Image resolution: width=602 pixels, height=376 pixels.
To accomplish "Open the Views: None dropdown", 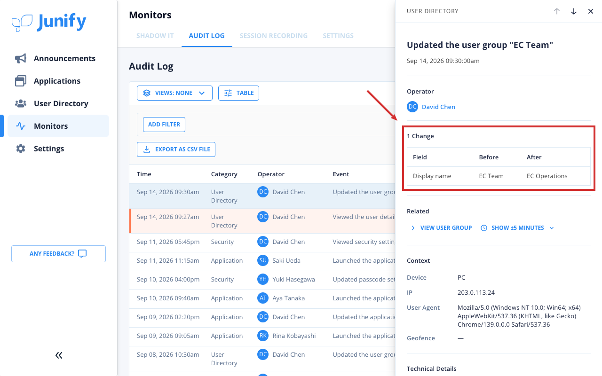I will (x=174, y=93).
